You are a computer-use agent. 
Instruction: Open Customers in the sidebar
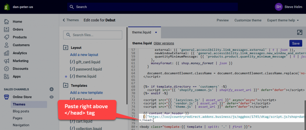tap(21, 45)
